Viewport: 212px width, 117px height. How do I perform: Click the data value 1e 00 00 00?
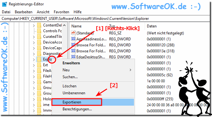coord(156,81)
